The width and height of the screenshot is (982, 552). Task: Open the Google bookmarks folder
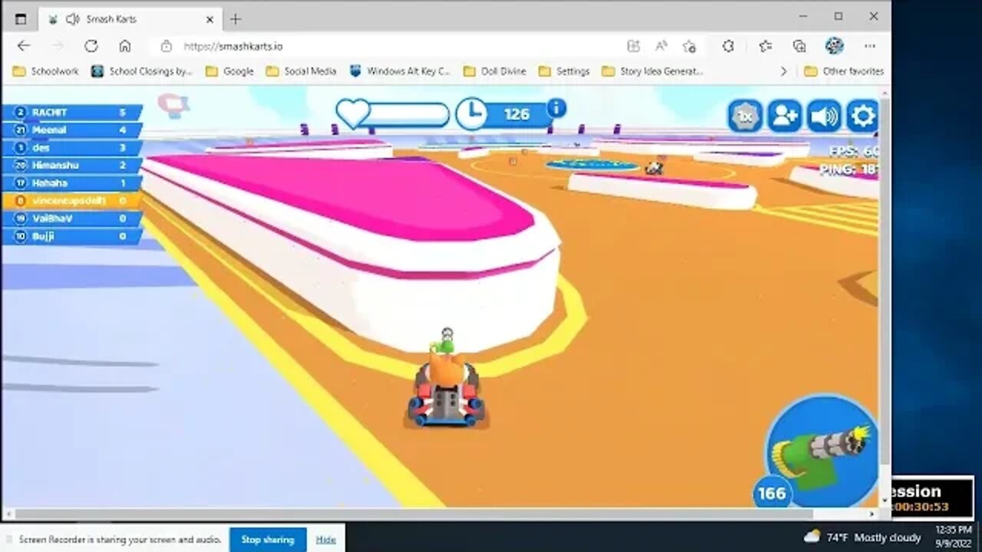(229, 71)
